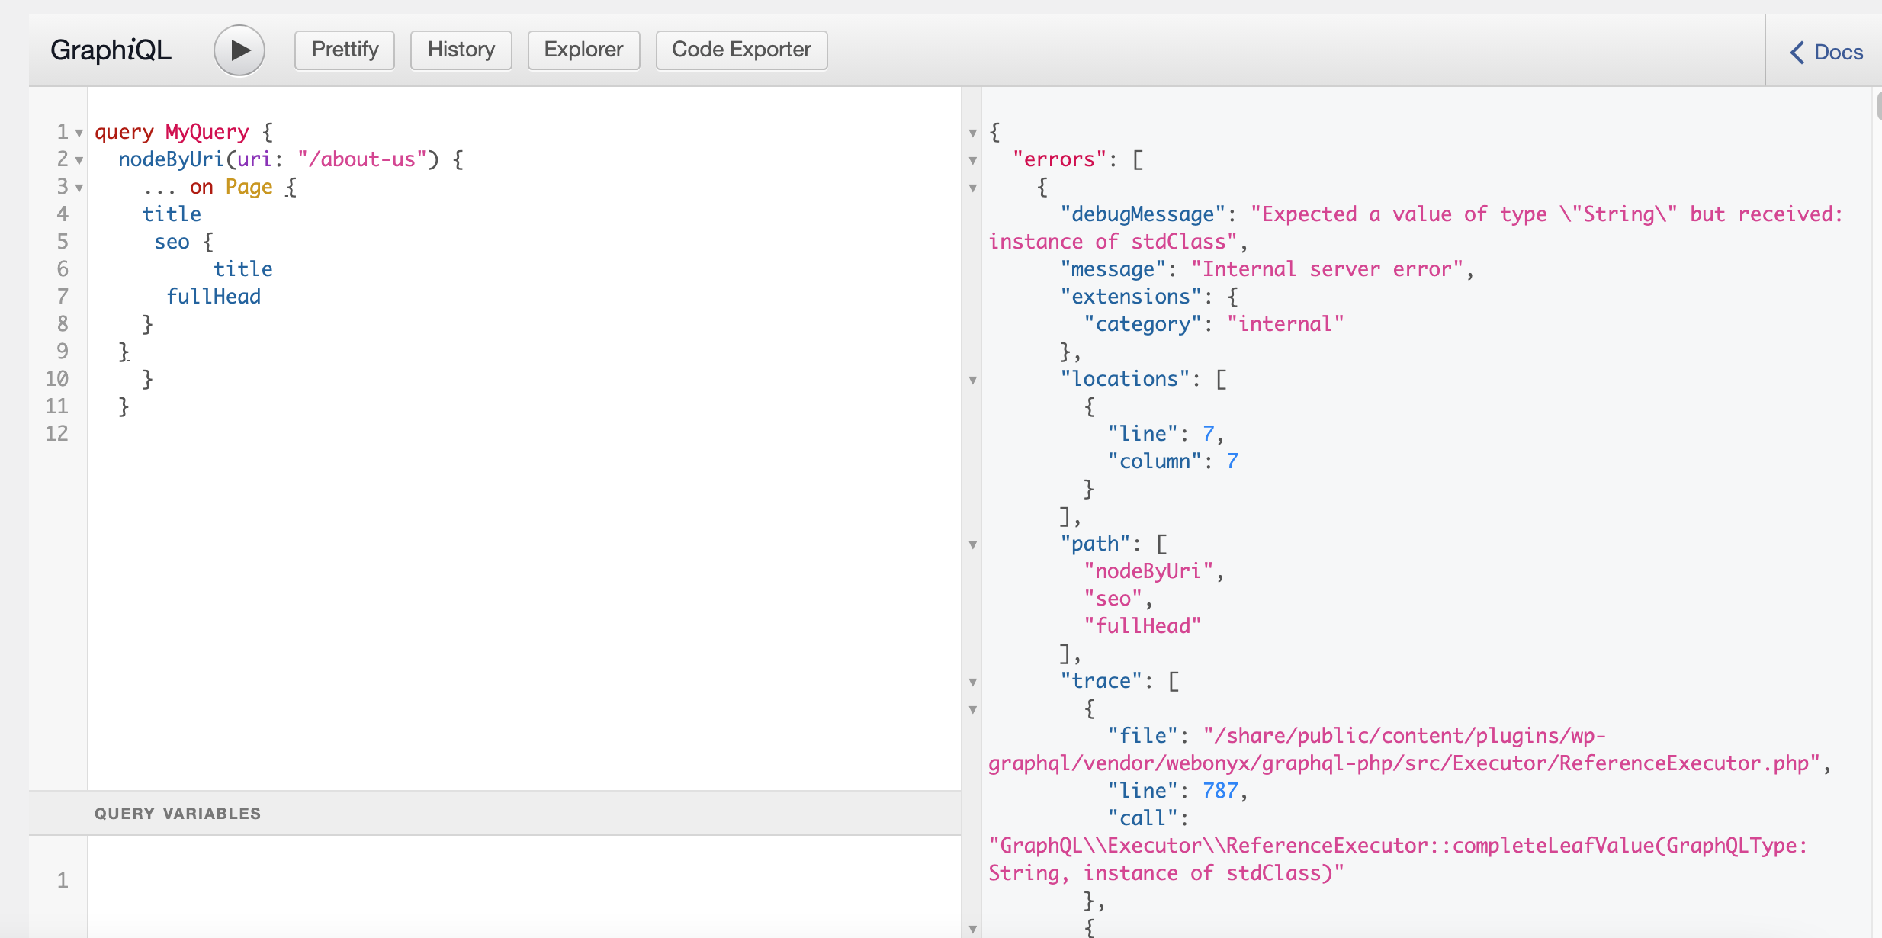Expand the Query Variables section
This screenshot has height=938, width=1882.
[x=178, y=813]
